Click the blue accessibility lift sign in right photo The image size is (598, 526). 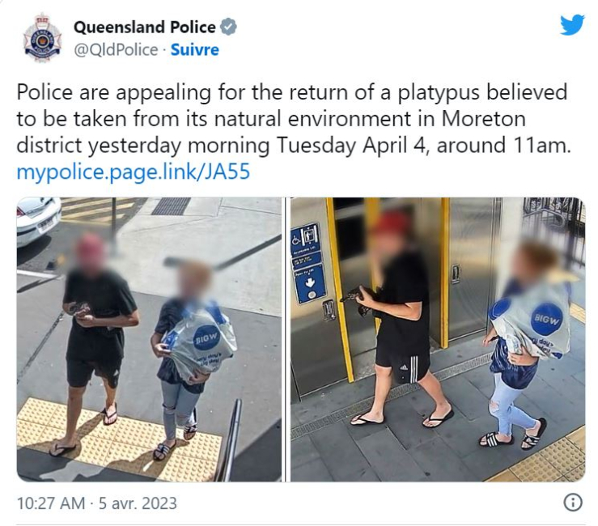pos(308,263)
